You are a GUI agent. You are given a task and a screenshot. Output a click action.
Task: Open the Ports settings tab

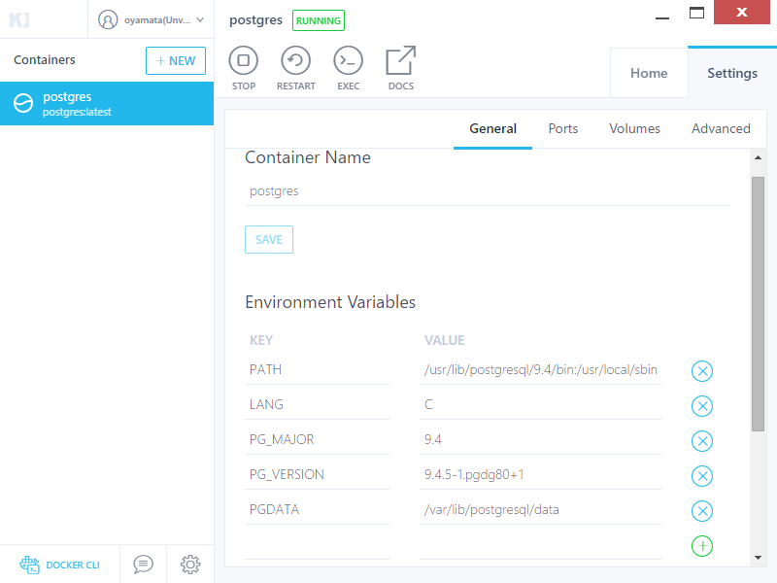(x=563, y=128)
